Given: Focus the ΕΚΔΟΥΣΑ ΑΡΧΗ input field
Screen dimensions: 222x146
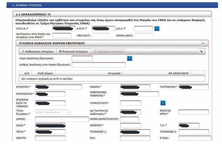Looking at the screenshot, I should click(x=191, y=112).
